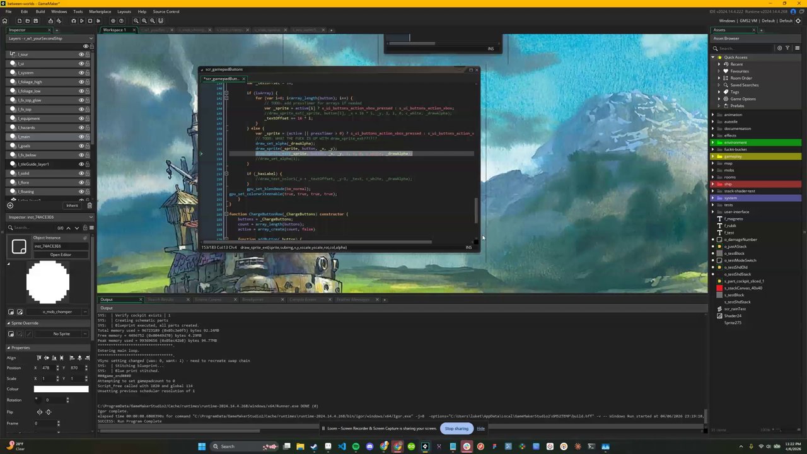
Task: Zoom out the workspace using magnifier minus
Action: tap(136, 21)
